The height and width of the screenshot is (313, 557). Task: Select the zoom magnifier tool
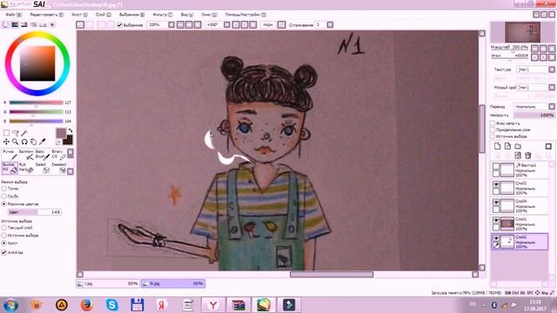(x=16, y=142)
